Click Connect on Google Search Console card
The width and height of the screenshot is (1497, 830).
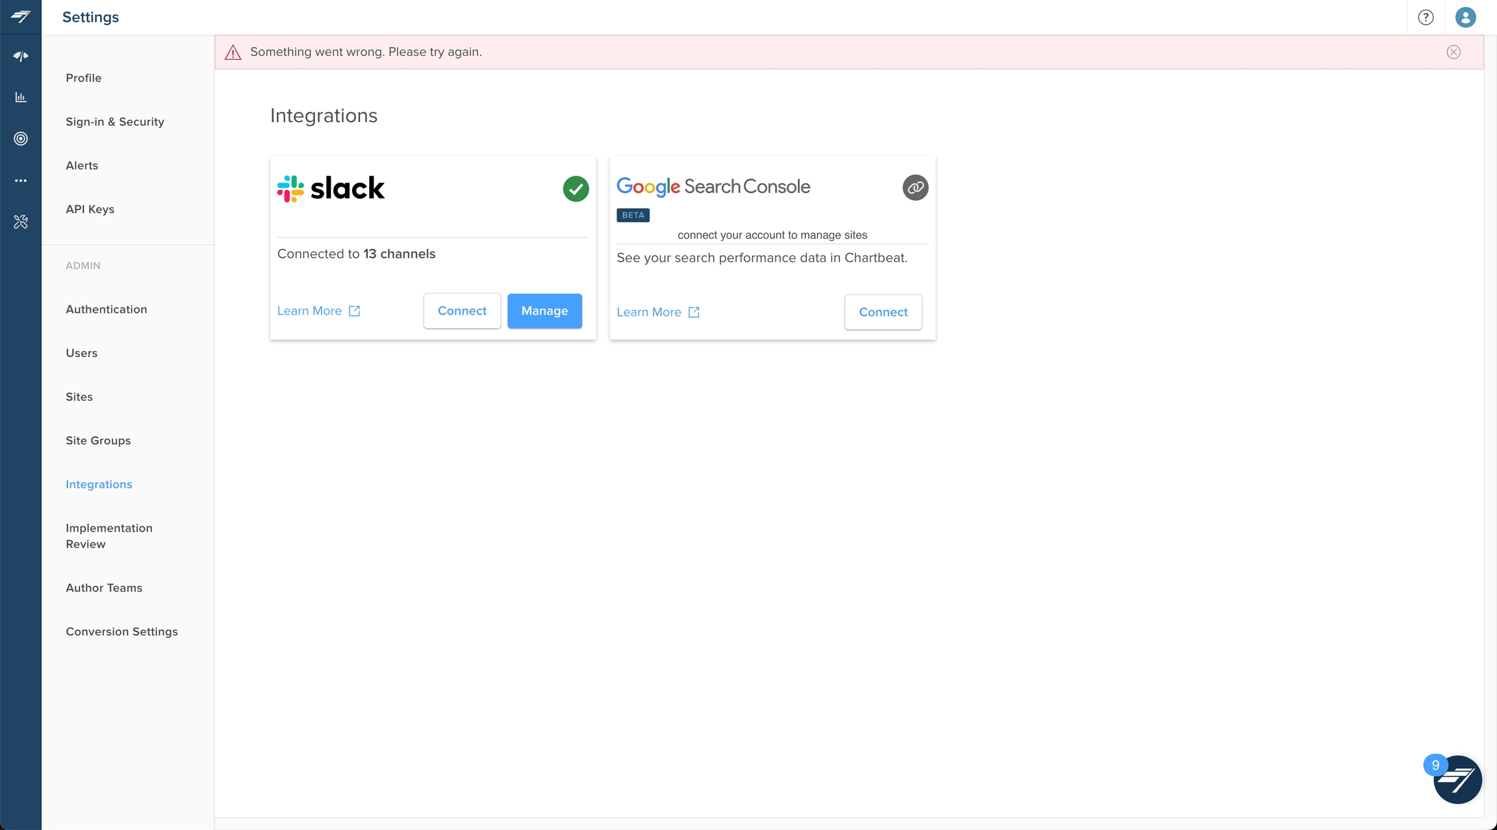click(x=882, y=312)
